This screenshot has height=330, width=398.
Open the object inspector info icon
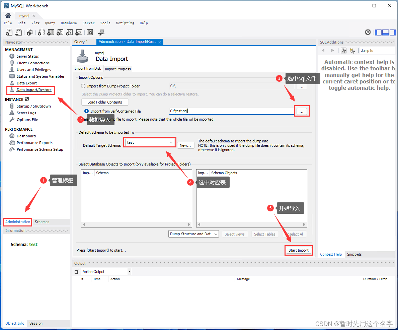coord(29,32)
